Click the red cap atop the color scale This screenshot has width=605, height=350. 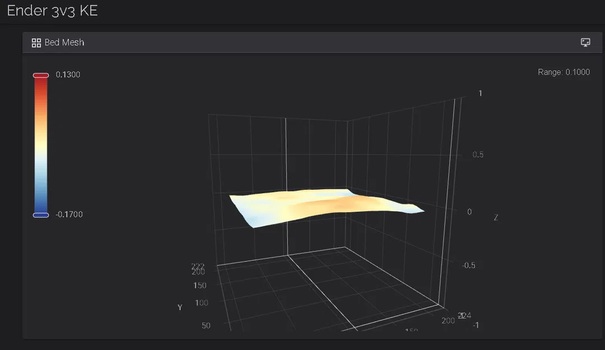(40, 74)
